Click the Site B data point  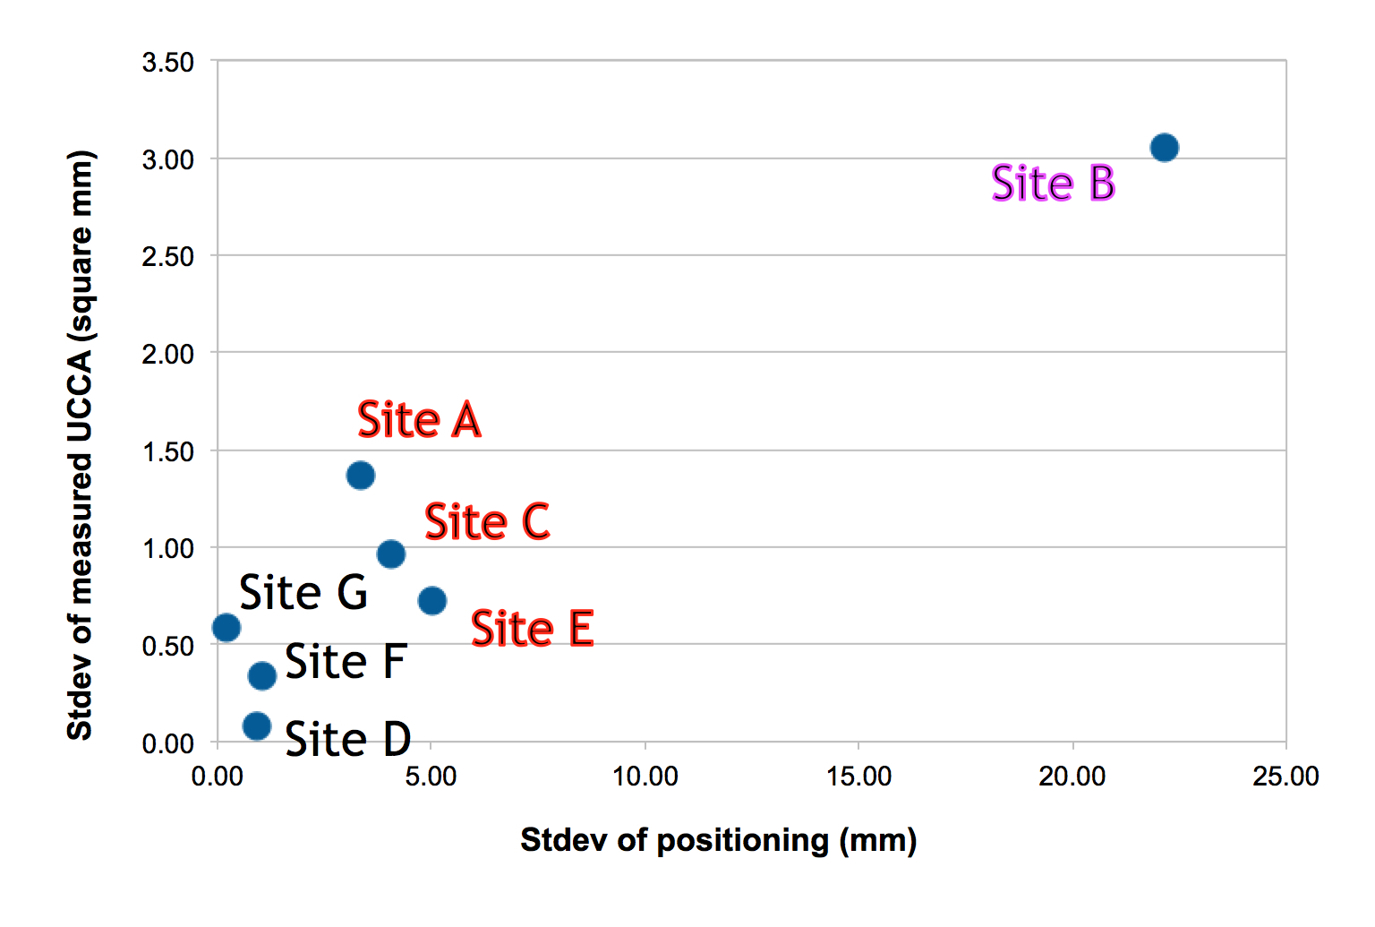(x=1164, y=147)
